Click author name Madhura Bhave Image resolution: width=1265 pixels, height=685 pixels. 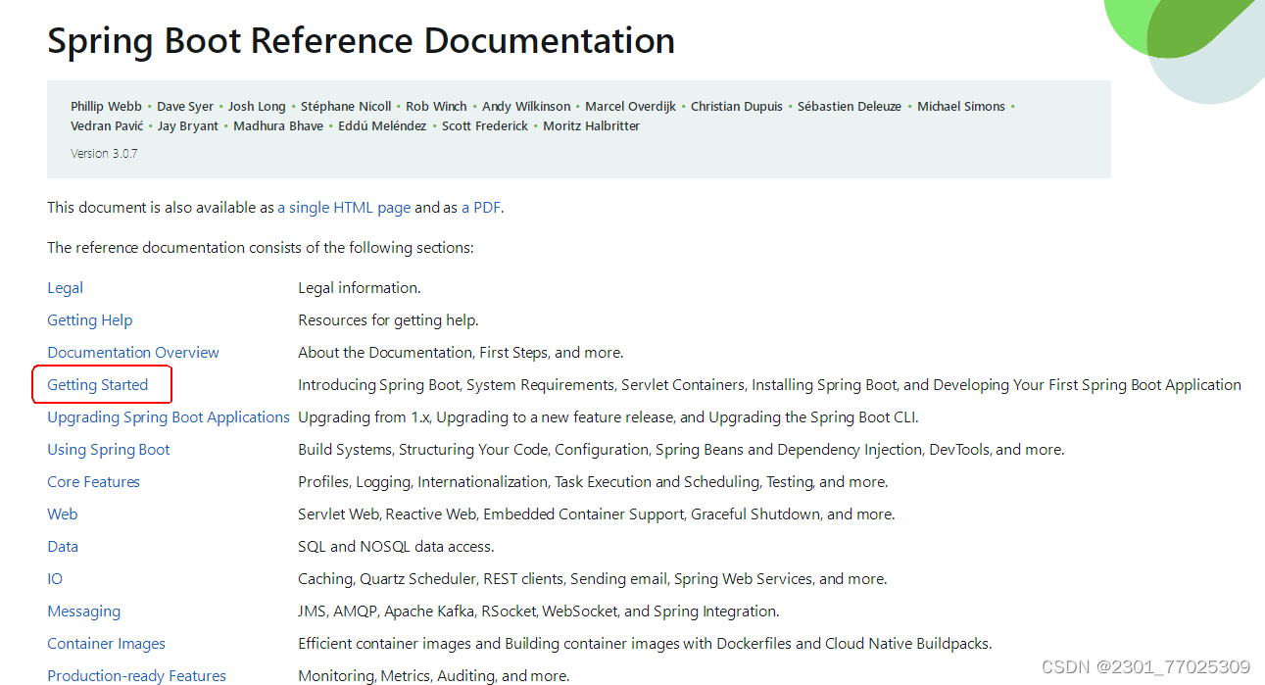[278, 126]
